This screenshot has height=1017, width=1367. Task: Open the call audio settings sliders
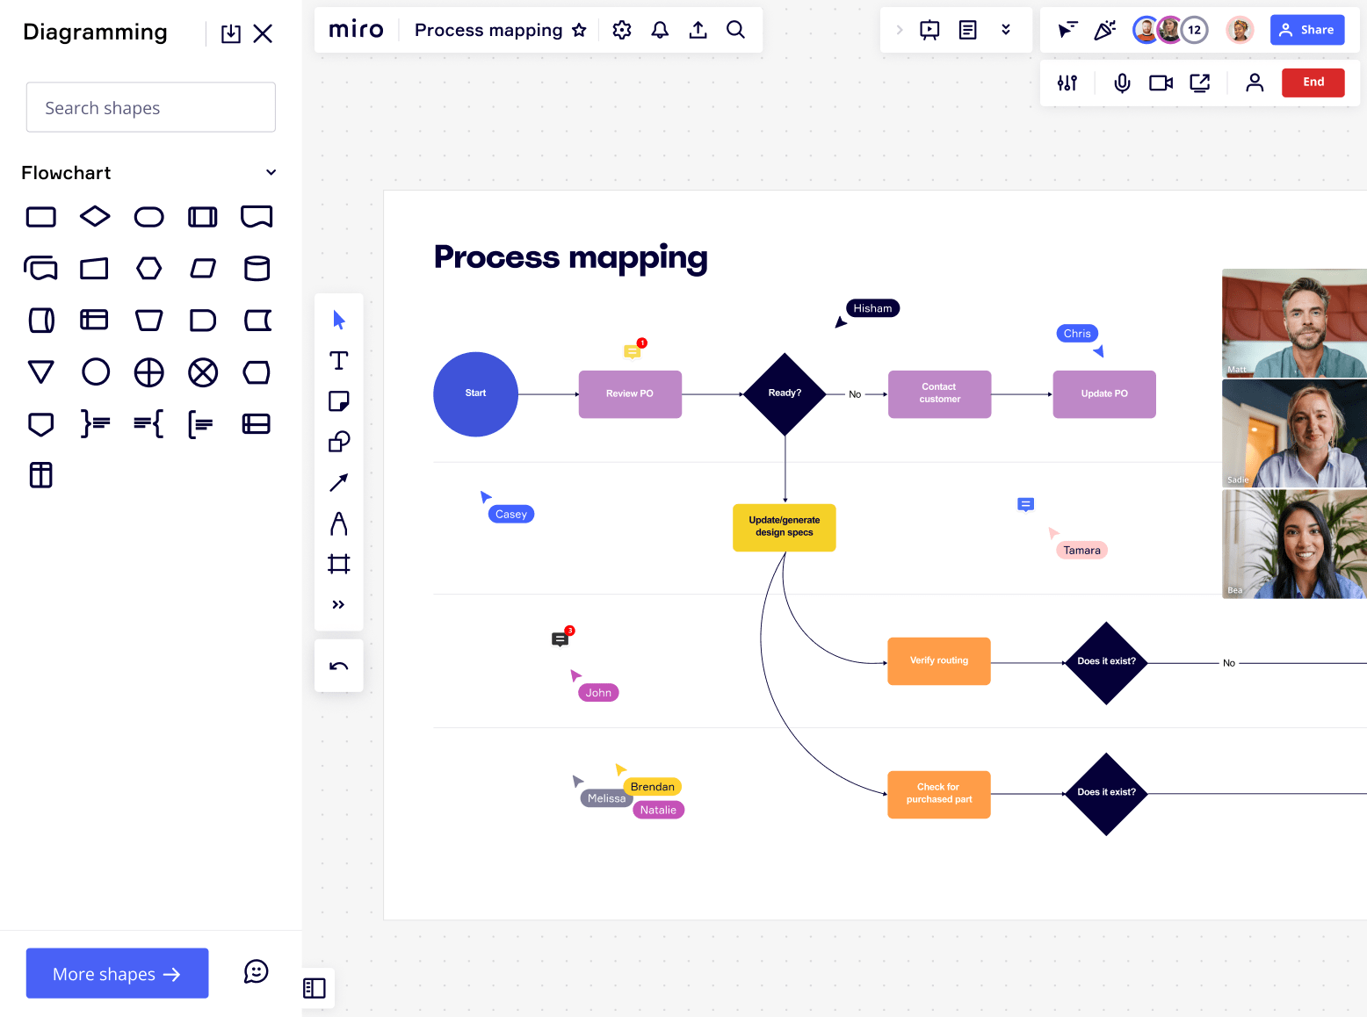[1067, 83]
